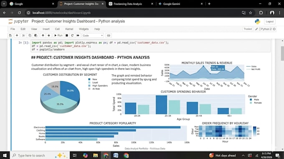Save notebook with the floppy disk icon
The width and height of the screenshot is (284, 159).
point(10,36)
